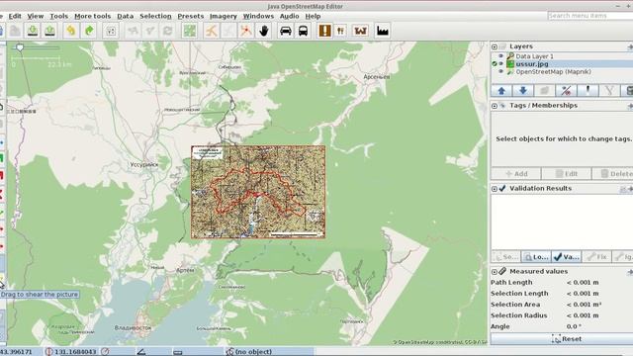Select the Data Layer 1 row

pyautogui.click(x=562, y=56)
